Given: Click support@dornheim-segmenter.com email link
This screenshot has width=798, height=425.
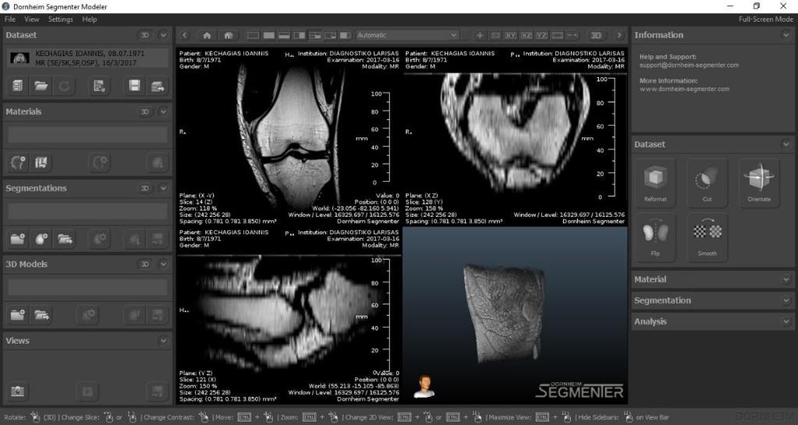Looking at the screenshot, I should [x=689, y=66].
